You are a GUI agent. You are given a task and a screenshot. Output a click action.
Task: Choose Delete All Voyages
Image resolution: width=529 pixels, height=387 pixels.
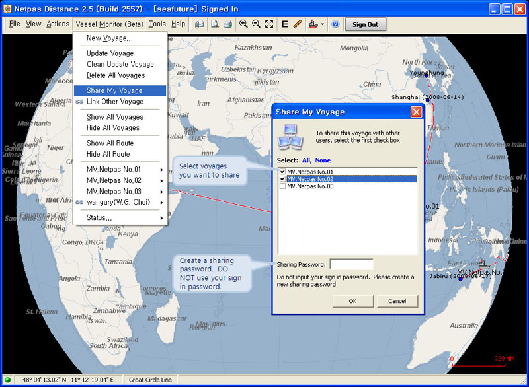[x=120, y=75]
